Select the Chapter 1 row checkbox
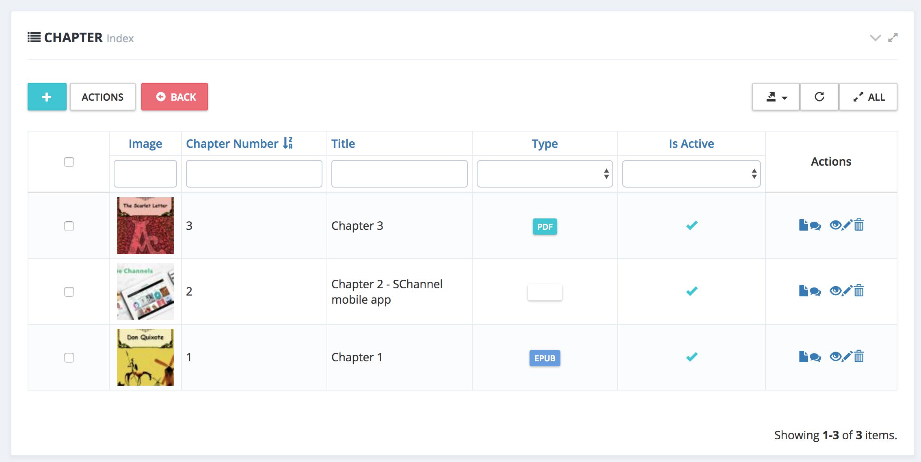921x462 pixels. [x=69, y=358]
